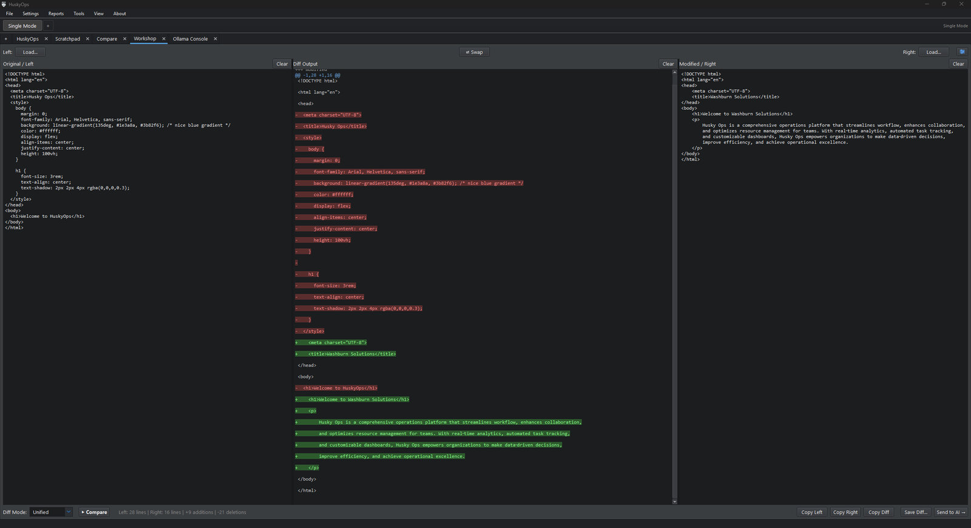Open the Settings menu
The image size is (971, 528).
(30, 13)
